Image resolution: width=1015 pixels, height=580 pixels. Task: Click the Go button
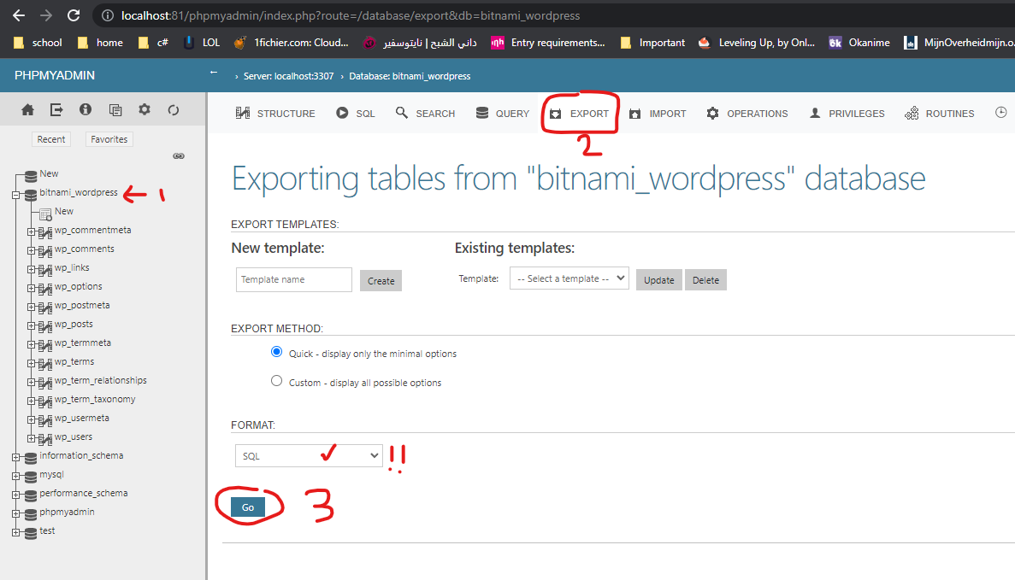coord(248,507)
